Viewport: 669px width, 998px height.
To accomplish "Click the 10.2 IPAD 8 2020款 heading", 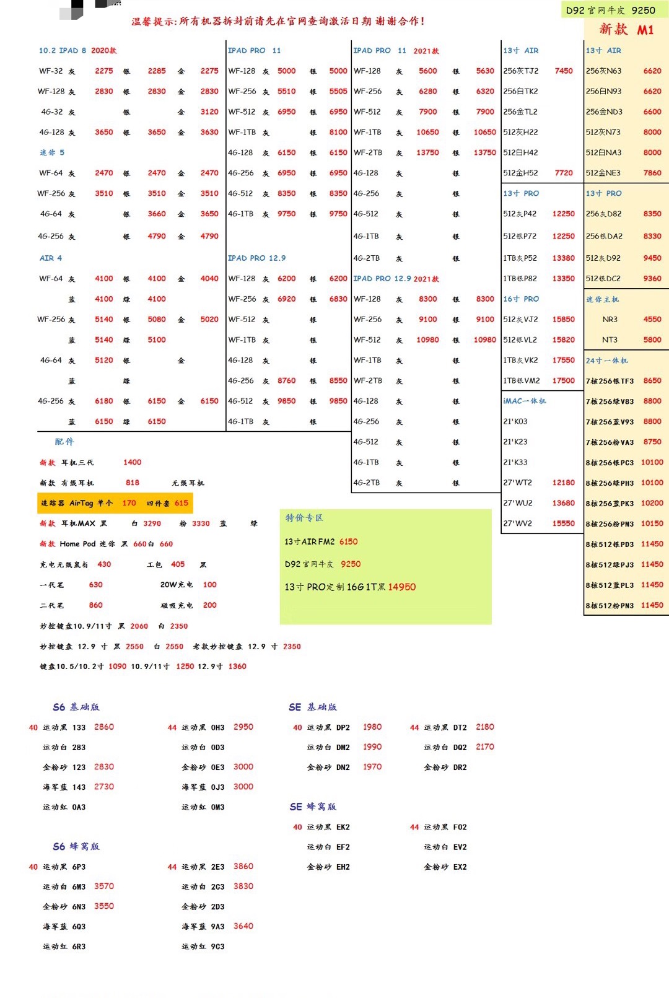I will click(77, 50).
